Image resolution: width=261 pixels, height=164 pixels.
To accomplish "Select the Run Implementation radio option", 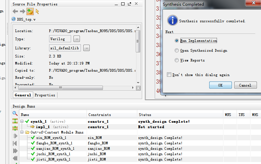I will 176,41.
